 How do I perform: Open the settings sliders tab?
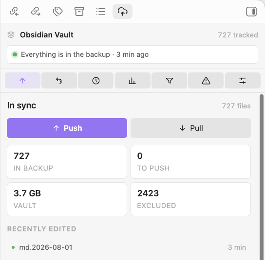click(243, 80)
